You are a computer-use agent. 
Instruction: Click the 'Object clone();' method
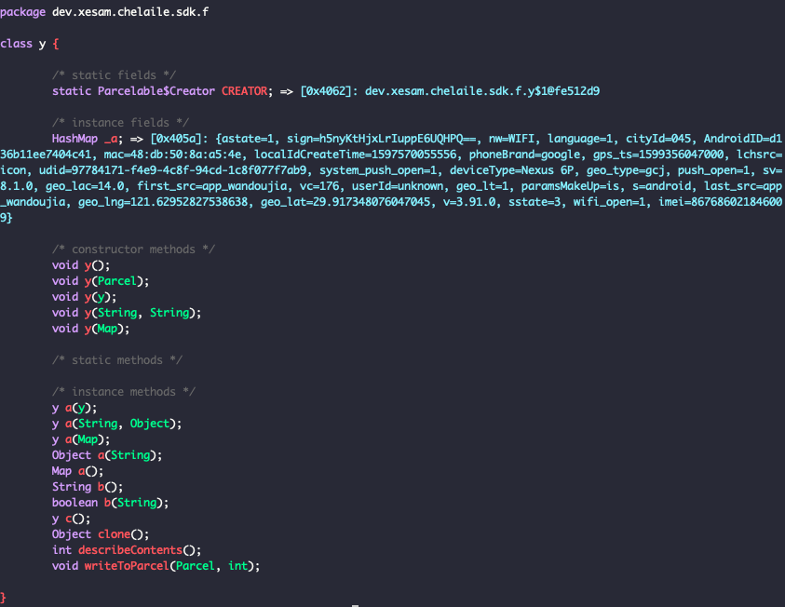point(101,534)
